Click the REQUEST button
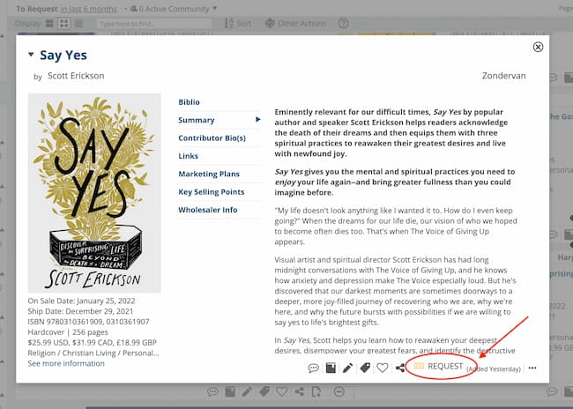This screenshot has width=573, height=409. coord(438,366)
